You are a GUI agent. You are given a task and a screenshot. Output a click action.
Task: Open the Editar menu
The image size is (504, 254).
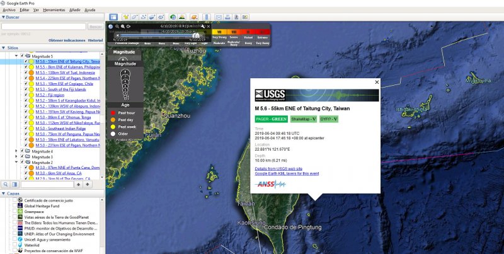pyautogui.click(x=25, y=10)
